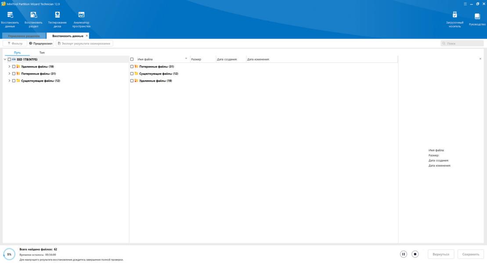Click Времени осталось status text

point(38,255)
